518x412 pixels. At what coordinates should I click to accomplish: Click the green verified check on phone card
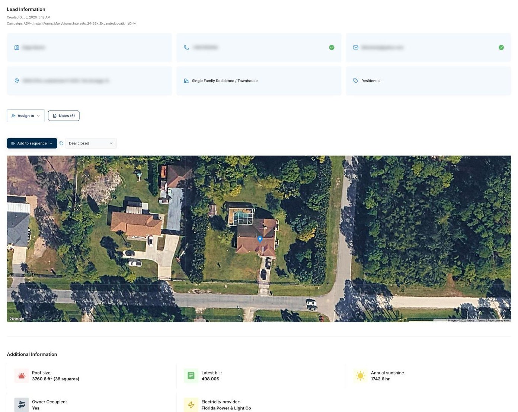coord(332,48)
